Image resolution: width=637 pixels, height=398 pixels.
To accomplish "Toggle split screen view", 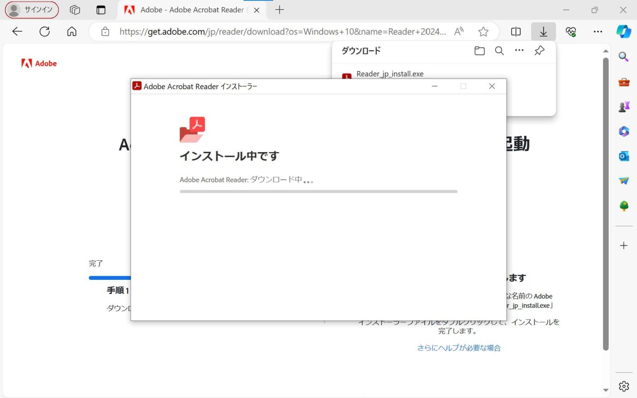I will click(x=515, y=31).
